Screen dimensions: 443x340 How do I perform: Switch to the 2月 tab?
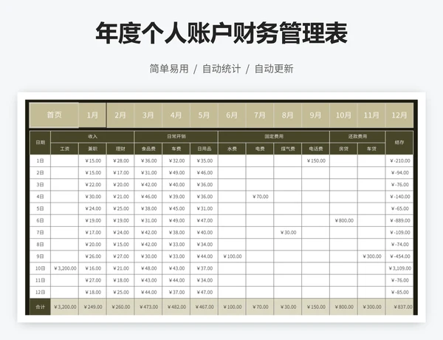[120, 115]
